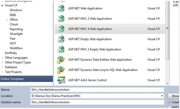The image size is (180, 109).
Task: Click the template list scroll down arrow
Action: pyautogui.click(x=168, y=83)
